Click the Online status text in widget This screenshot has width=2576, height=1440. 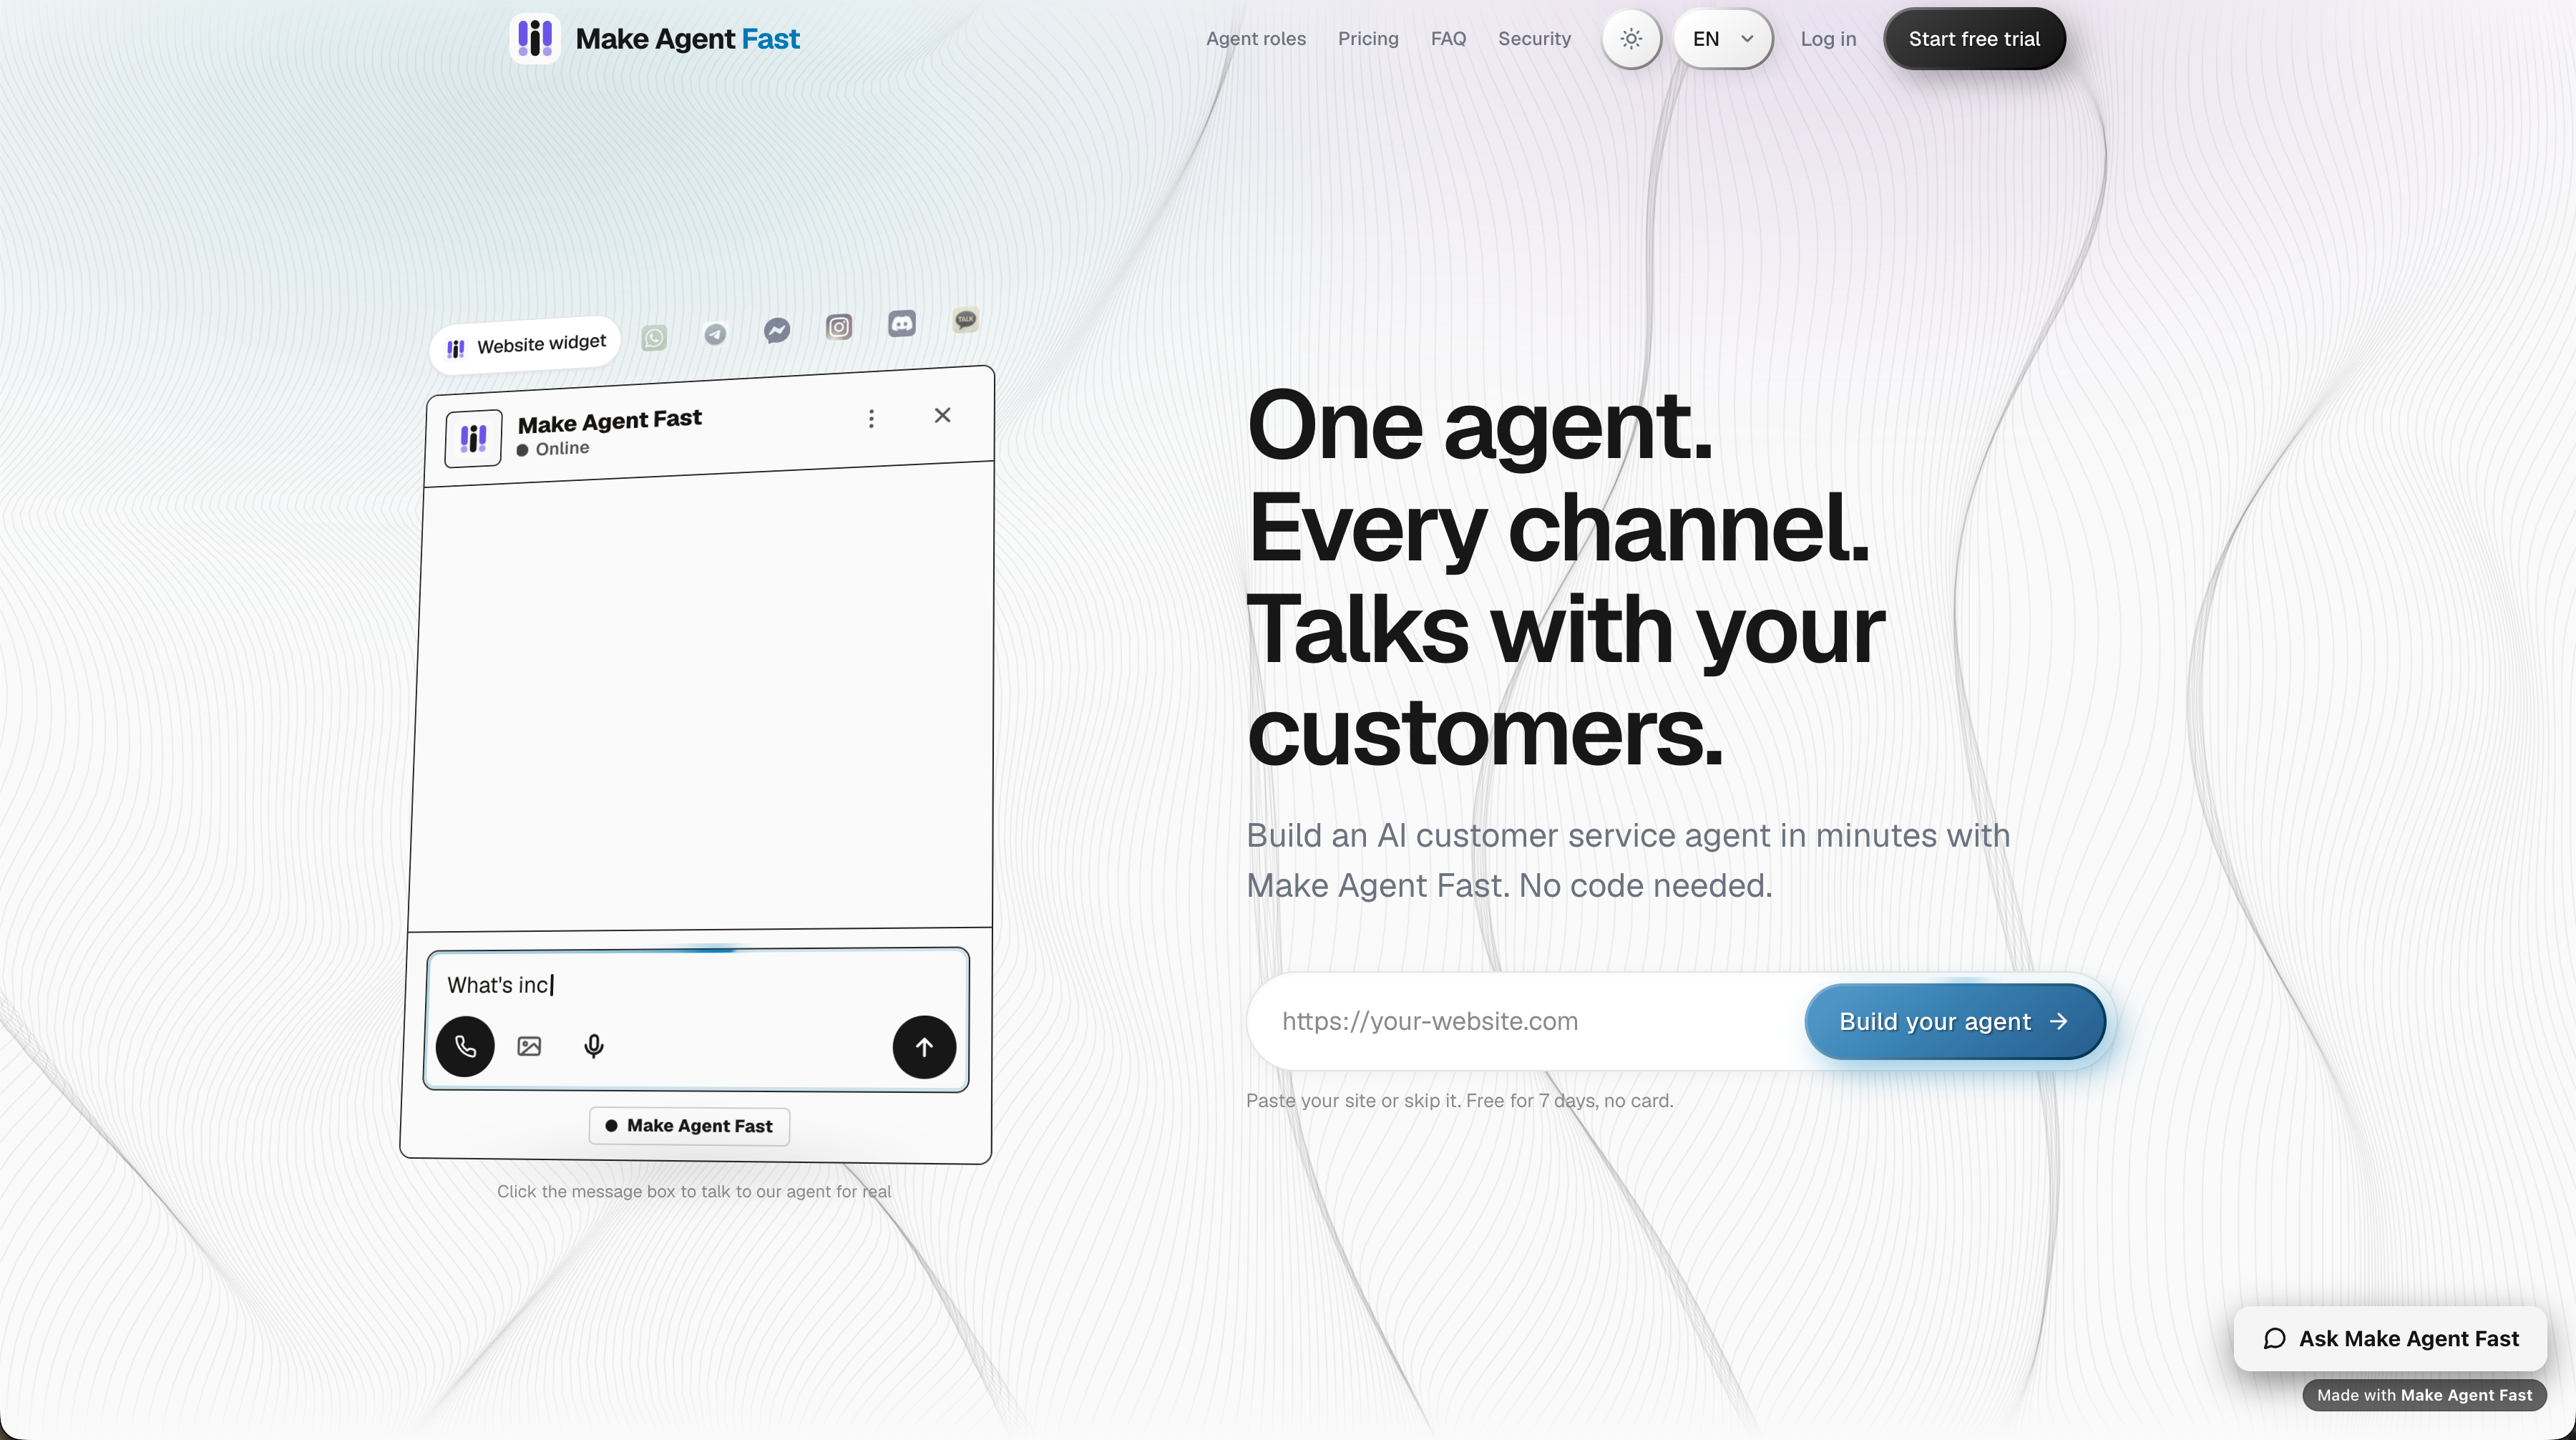(562, 448)
